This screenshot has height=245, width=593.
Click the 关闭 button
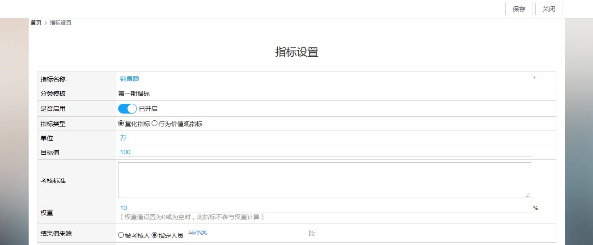549,9
